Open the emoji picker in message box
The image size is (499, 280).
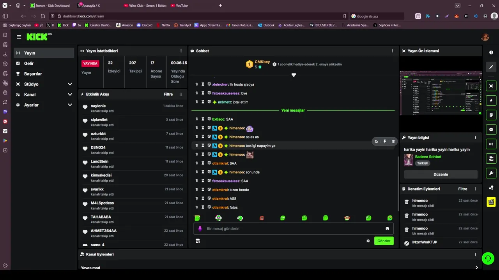pos(387,229)
